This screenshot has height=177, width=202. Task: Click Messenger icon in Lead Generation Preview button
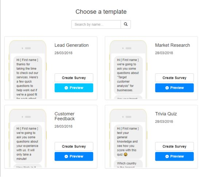[66, 88]
